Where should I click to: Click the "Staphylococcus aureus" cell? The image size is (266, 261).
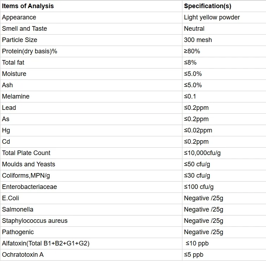[x=35, y=221]
